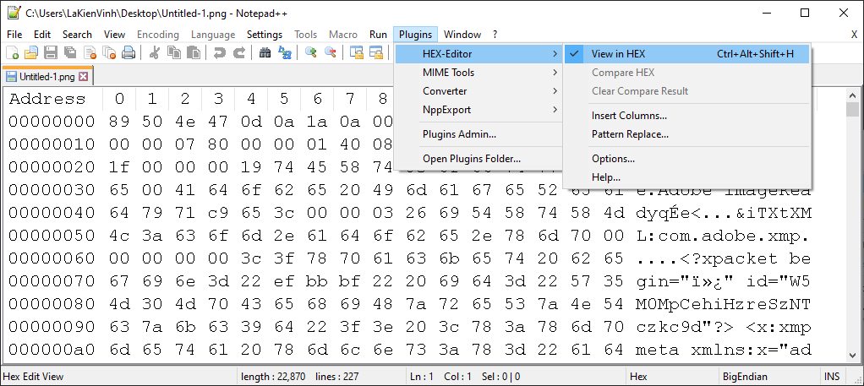864x386 pixels.
Task: Click ASCII text 'MOMpCehiHzreSzNT'
Action: (x=723, y=304)
